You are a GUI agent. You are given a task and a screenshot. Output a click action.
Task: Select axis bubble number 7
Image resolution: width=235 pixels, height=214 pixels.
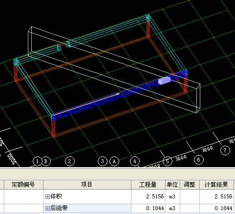(225, 150)
